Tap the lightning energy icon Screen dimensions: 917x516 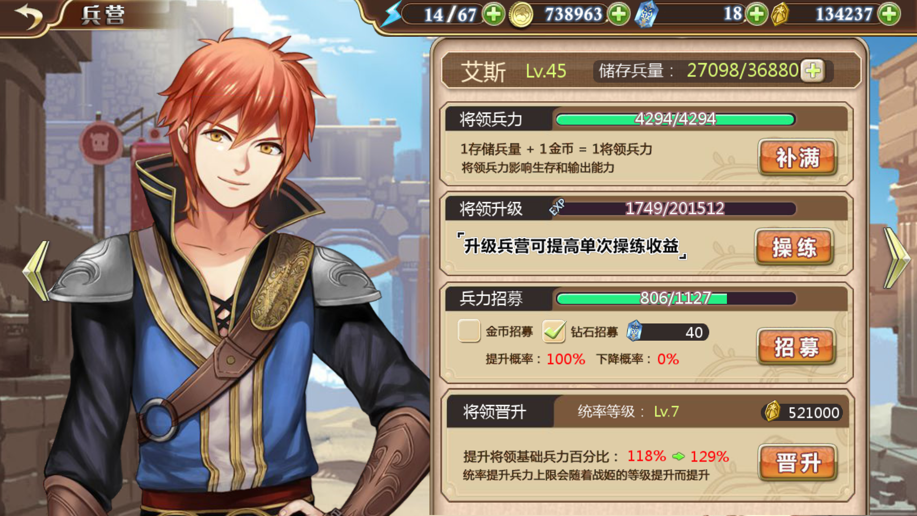393,14
